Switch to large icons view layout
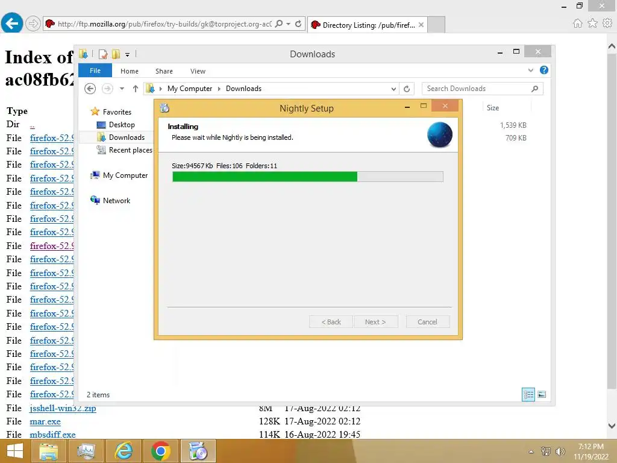 click(542, 394)
